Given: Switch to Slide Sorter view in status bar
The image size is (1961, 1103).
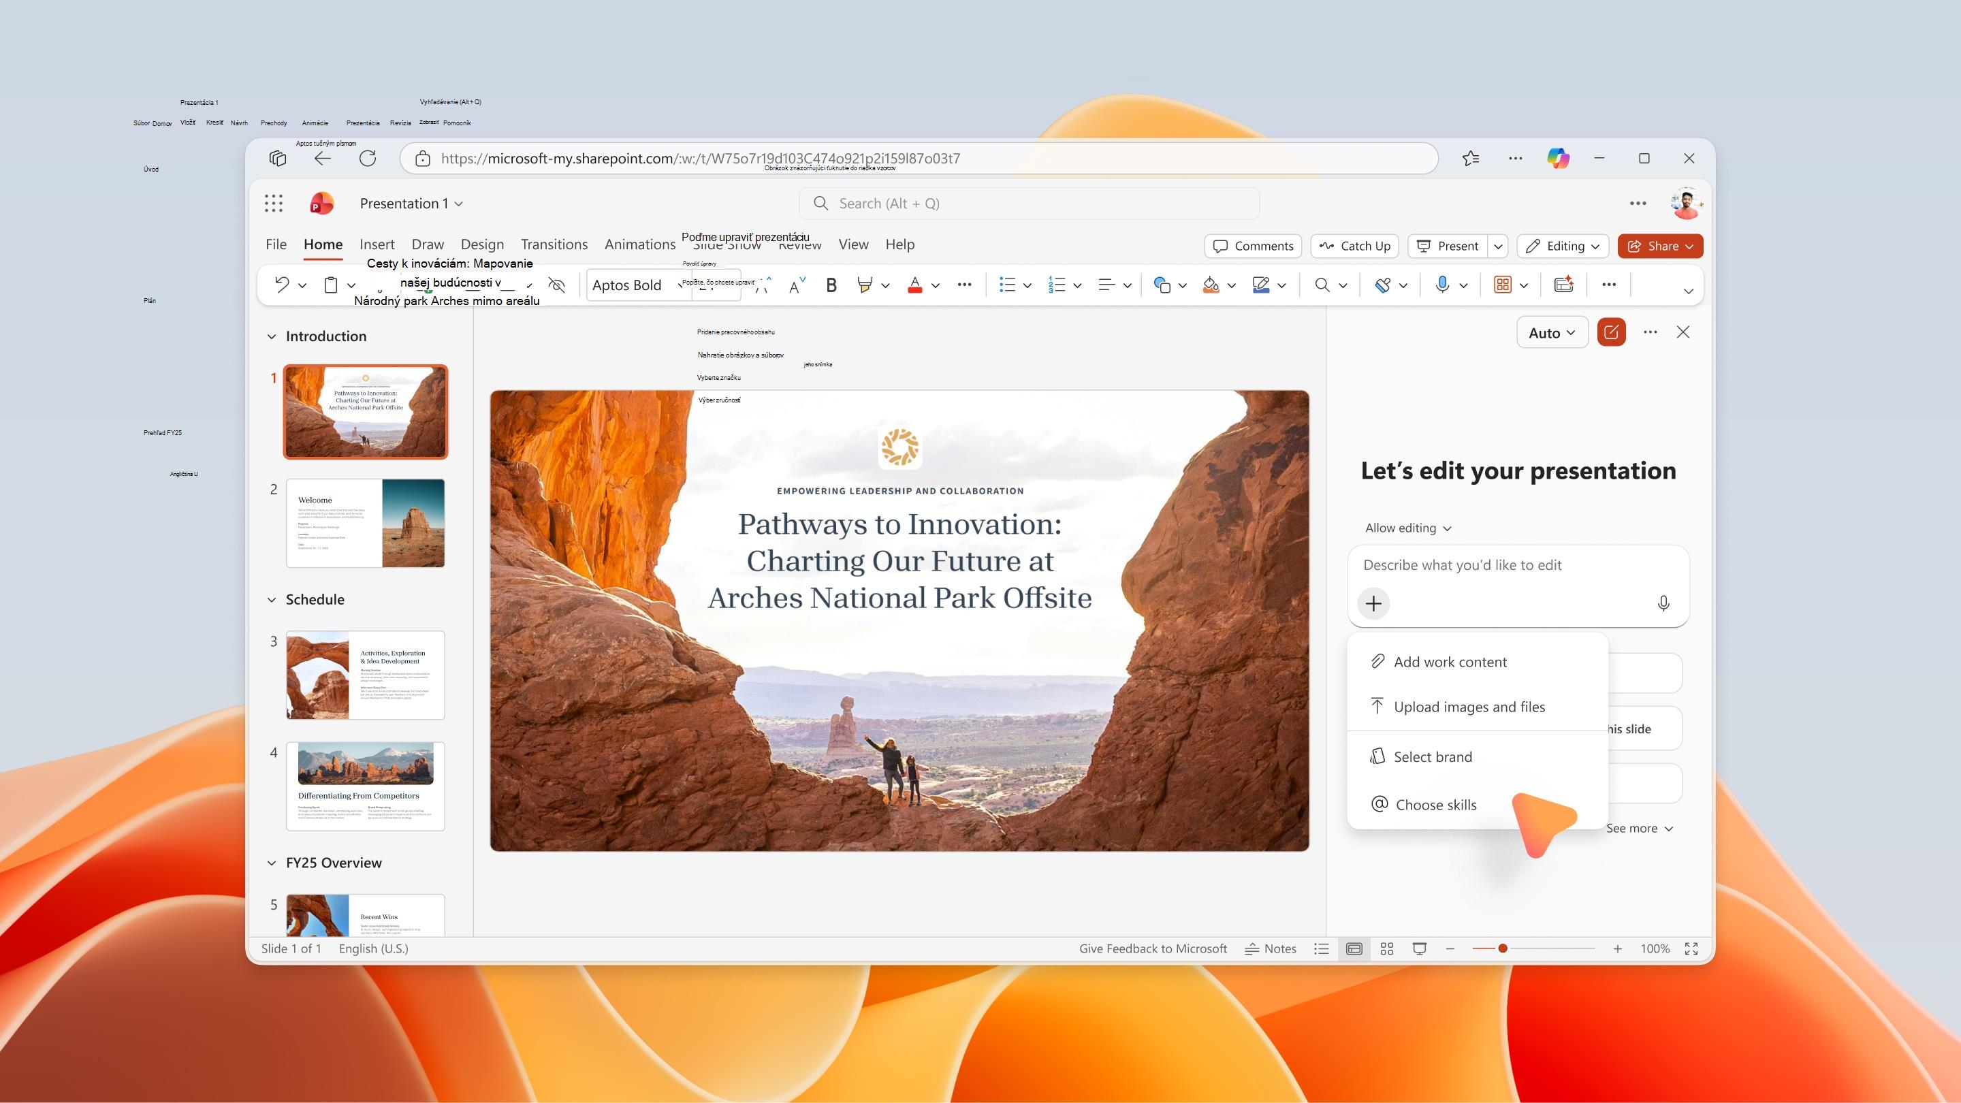Looking at the screenshot, I should pyautogui.click(x=1387, y=948).
